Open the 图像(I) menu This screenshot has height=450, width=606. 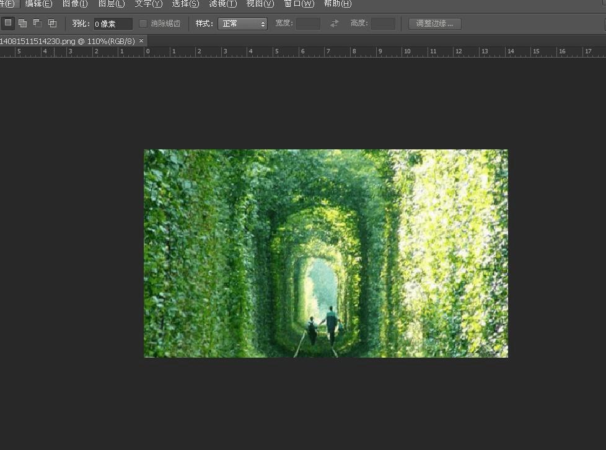pos(75,4)
